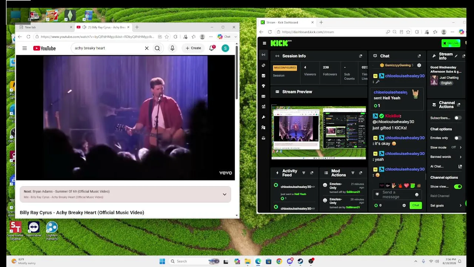Image resolution: width=474 pixels, height=267 pixels.
Task: Send message with the green Chat button
Action: 416,205
